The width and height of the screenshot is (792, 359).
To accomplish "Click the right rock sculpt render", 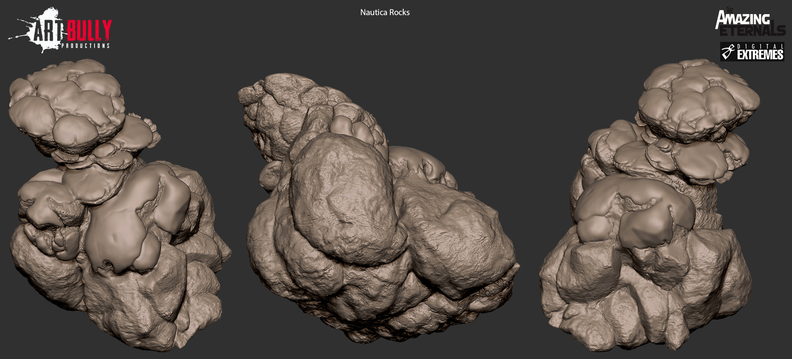I will click(x=650, y=205).
